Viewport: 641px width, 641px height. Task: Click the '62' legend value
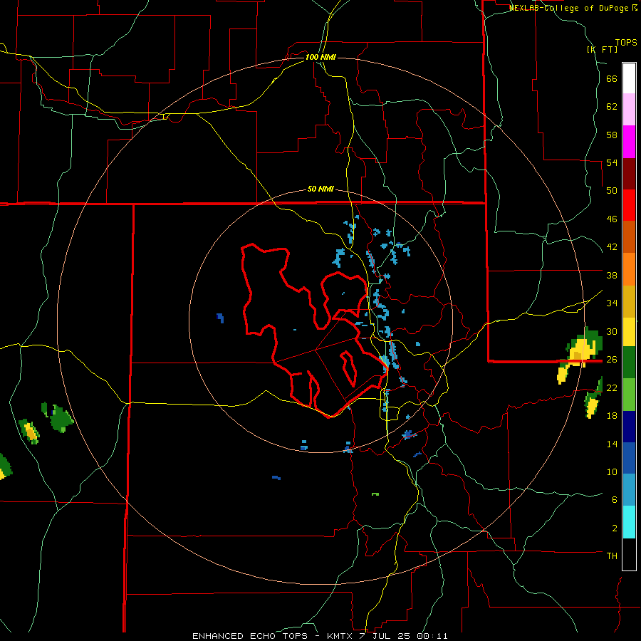612,107
